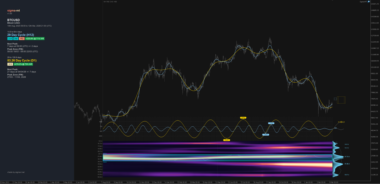Select the 83.26 Day Cycle (D1) heading
This screenshot has width=380, height=184.
coord(22,60)
